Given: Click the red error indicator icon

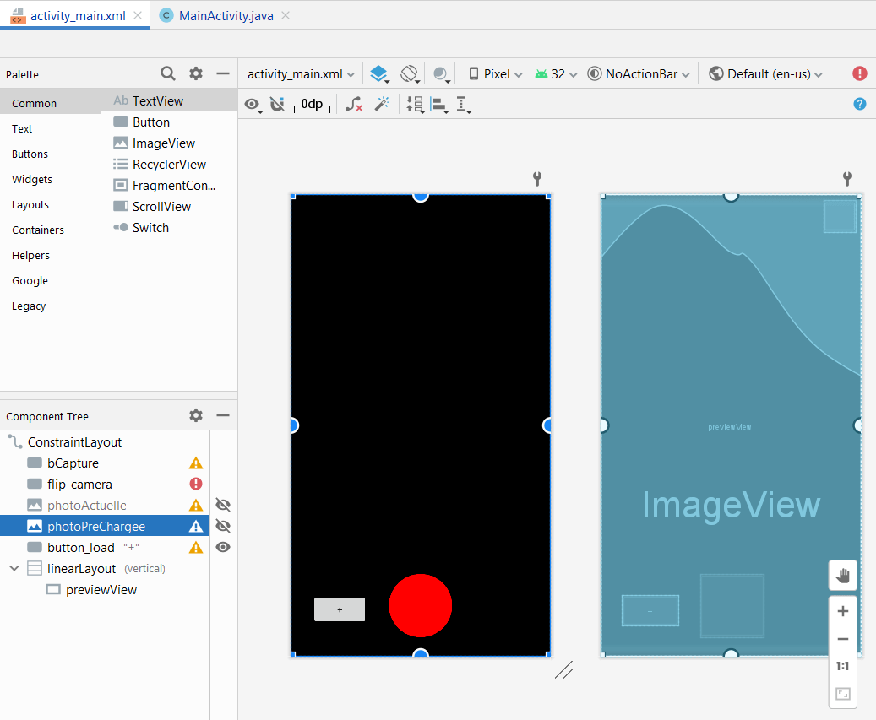Looking at the screenshot, I should click(x=860, y=73).
